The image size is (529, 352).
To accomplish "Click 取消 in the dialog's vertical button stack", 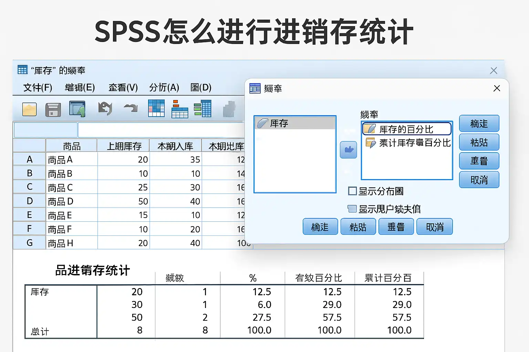I will pyautogui.click(x=479, y=179).
